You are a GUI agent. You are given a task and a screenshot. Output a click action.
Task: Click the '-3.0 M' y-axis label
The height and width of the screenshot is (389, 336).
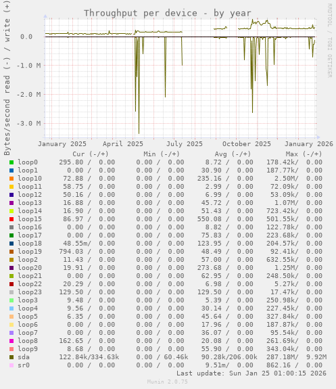[29, 124]
